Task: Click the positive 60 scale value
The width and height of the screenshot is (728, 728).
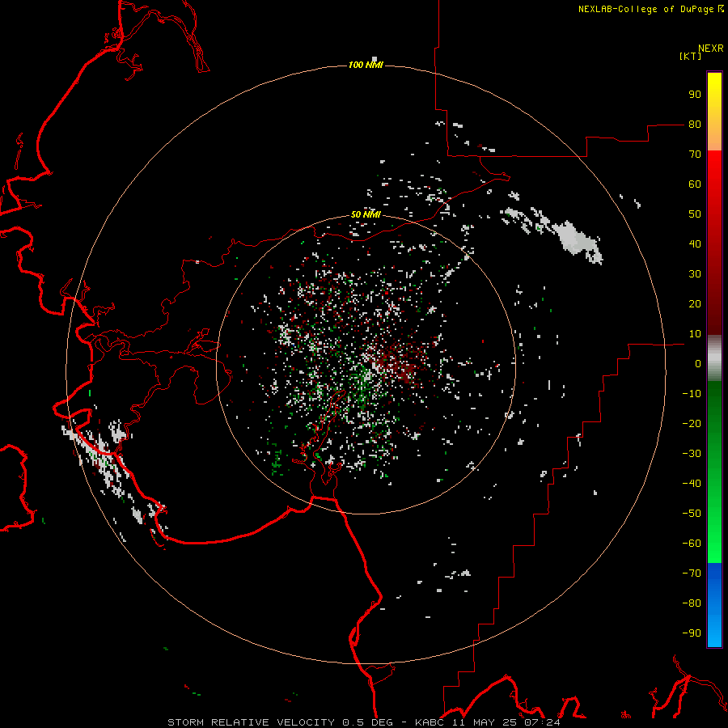Action: (x=695, y=184)
